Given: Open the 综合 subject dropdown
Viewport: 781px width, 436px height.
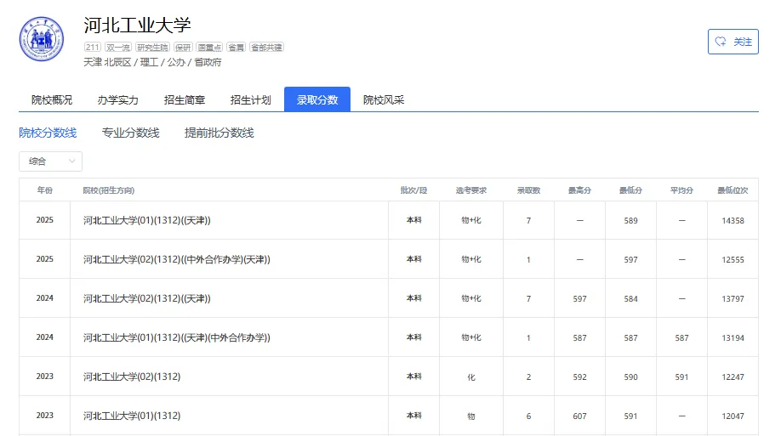Looking at the screenshot, I should 50,161.
